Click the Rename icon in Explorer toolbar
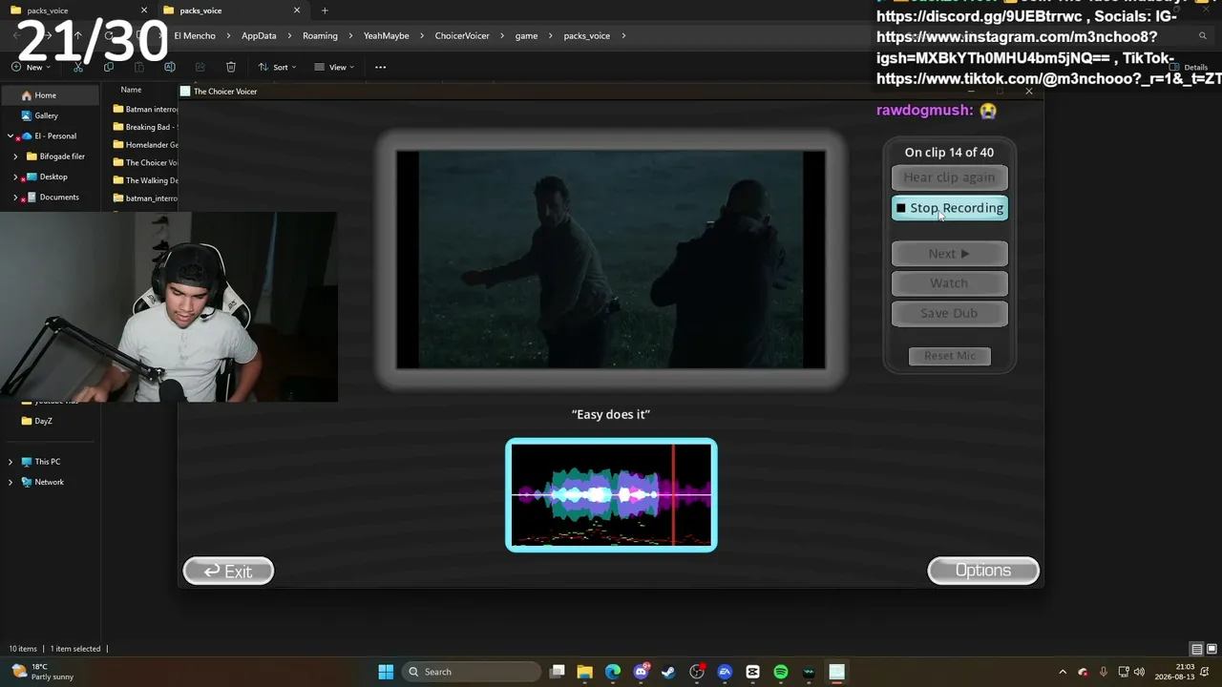Viewport: 1222px width, 687px height. [x=170, y=67]
